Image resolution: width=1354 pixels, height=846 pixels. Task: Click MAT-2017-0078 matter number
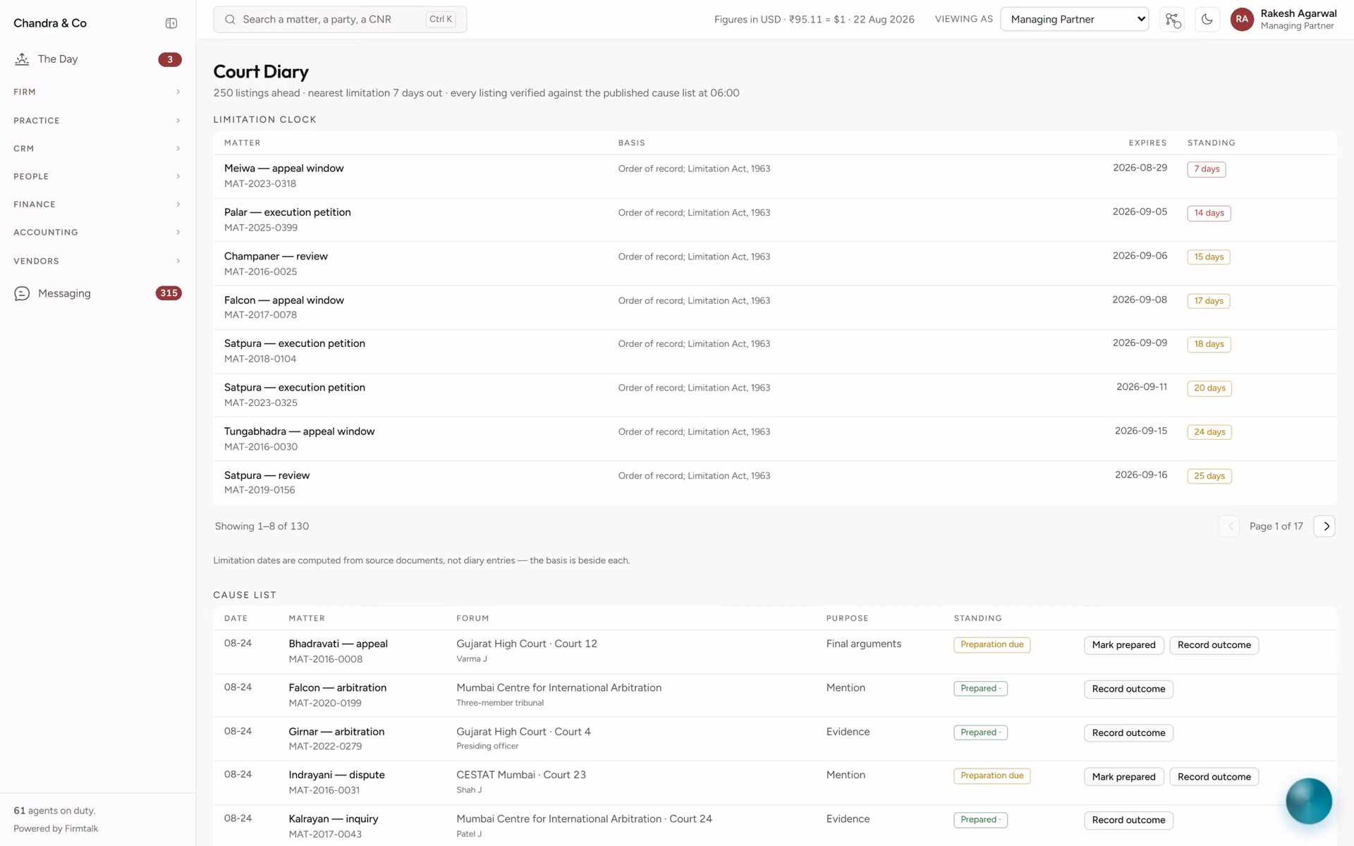point(260,315)
